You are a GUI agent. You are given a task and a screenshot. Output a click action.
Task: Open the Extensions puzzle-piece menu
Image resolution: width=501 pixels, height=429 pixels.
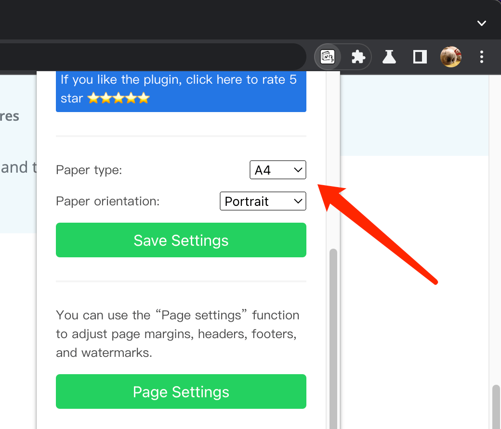(358, 56)
